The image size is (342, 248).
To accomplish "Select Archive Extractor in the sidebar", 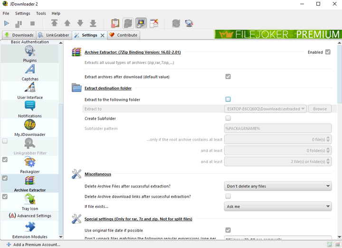I will (30, 184).
